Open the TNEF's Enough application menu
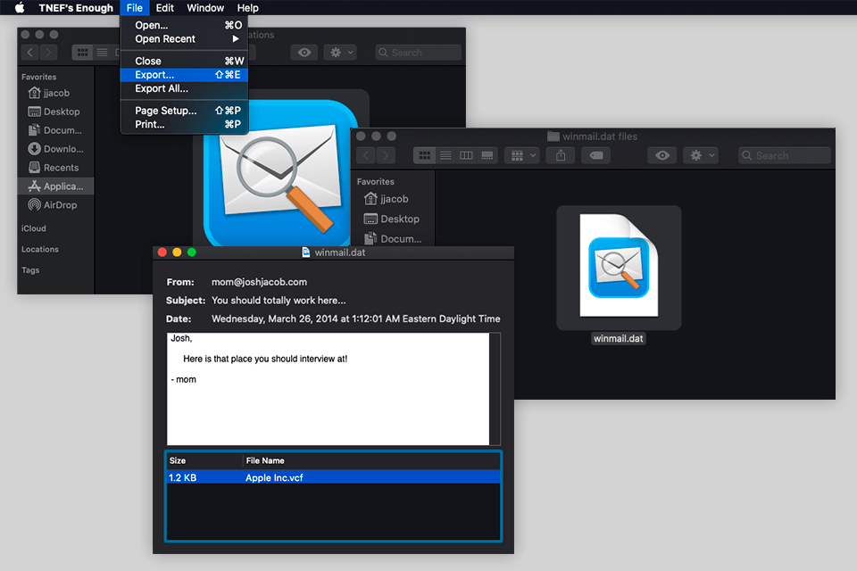The image size is (857, 571). click(x=76, y=8)
